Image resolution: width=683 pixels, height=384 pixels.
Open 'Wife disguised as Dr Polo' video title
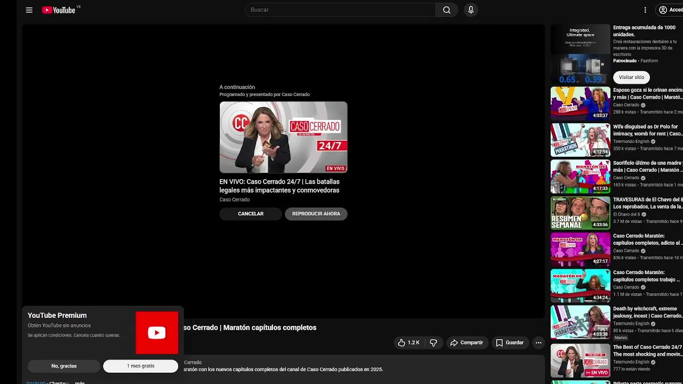[x=648, y=130]
